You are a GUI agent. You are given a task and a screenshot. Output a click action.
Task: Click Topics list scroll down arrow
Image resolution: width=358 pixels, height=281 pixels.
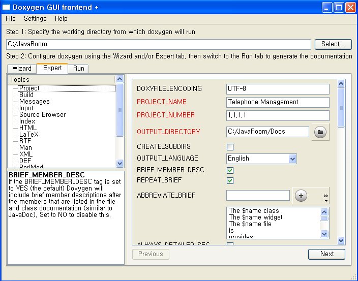(120, 163)
